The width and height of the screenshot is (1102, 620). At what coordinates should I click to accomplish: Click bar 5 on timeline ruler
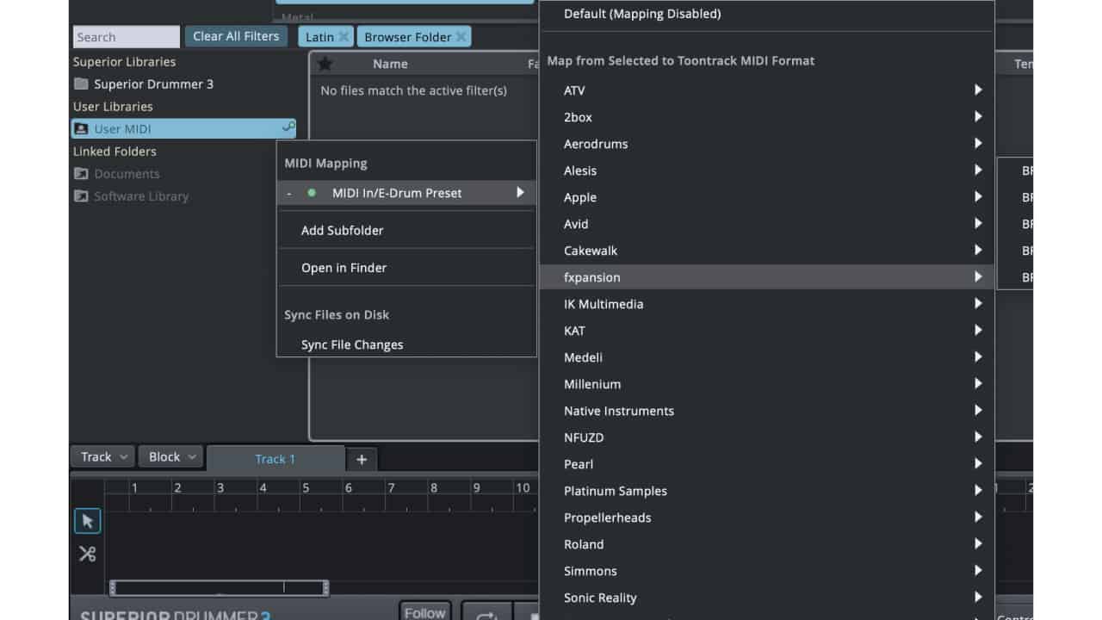pos(305,487)
